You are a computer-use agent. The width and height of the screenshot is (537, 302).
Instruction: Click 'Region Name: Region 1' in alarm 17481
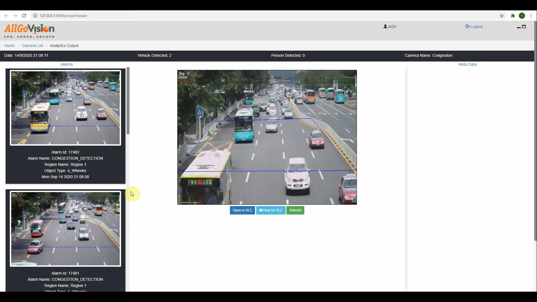pyautogui.click(x=65, y=286)
